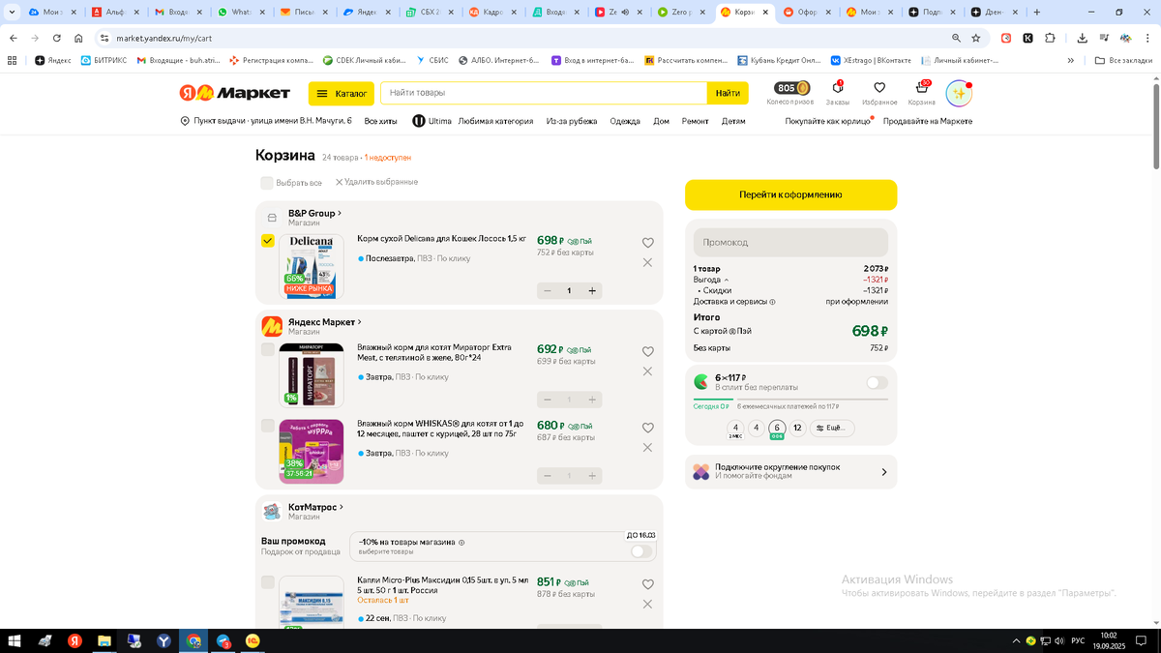Click Перейти к оформлению button
This screenshot has height=653, width=1161.
coord(790,194)
